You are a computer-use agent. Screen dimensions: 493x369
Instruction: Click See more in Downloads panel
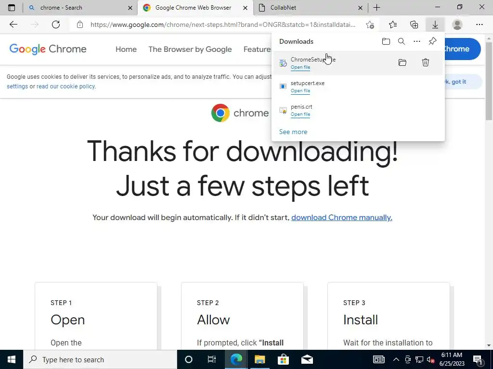pos(293,132)
